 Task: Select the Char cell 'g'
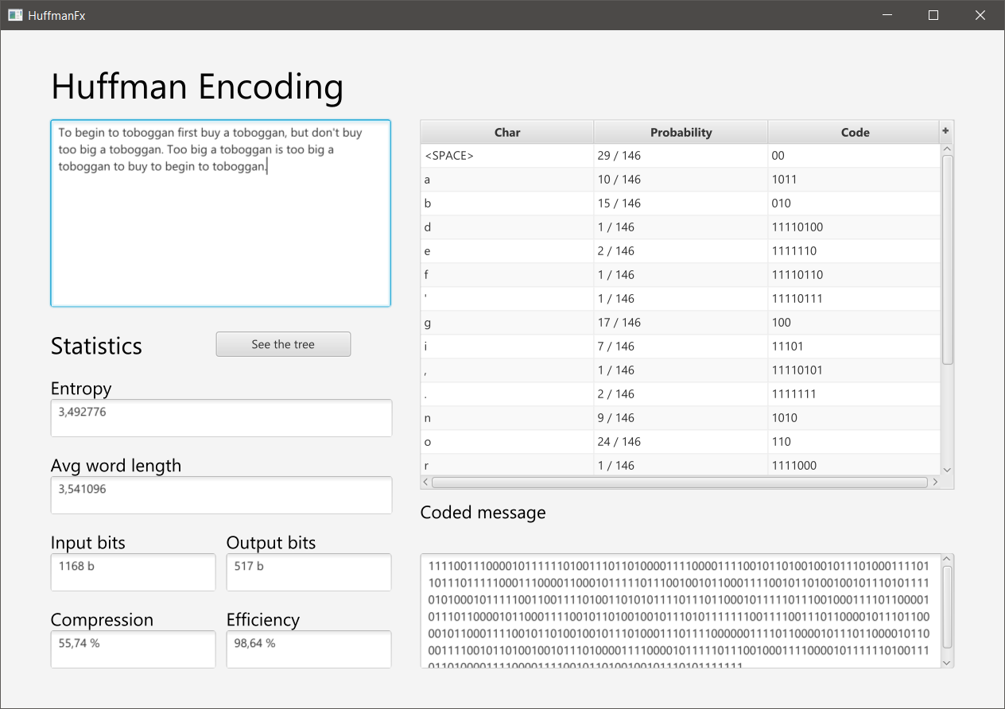pyautogui.click(x=507, y=323)
